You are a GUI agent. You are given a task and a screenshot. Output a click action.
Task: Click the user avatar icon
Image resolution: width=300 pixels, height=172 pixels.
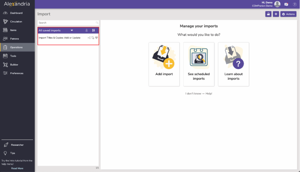[277, 4]
